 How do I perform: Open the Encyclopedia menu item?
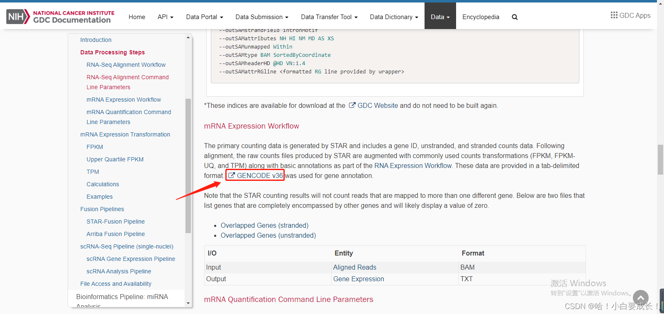[481, 17]
